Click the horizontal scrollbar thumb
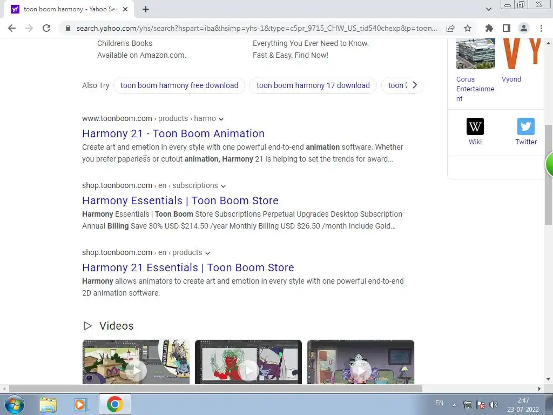 click(215, 389)
